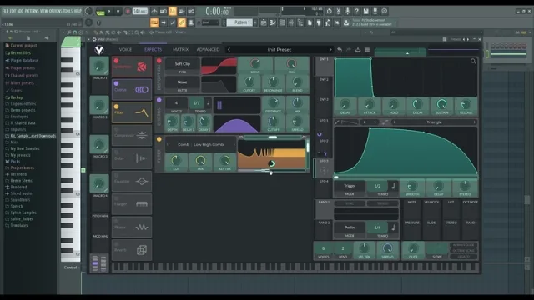Click the Vital logo icon
The height and width of the screenshot is (300, 534).
(x=99, y=50)
